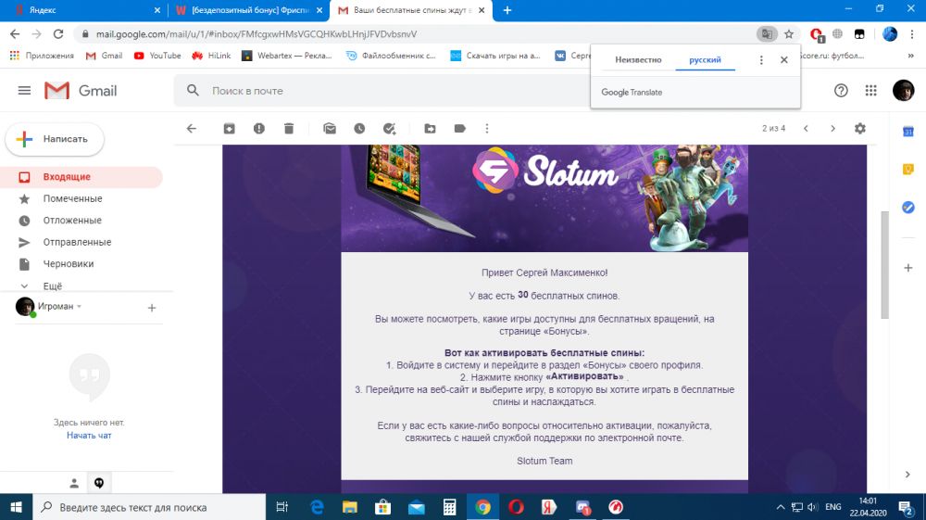The width and height of the screenshot is (926, 520).
Task: Open Chrome three-dot menu
Action: (x=912, y=34)
